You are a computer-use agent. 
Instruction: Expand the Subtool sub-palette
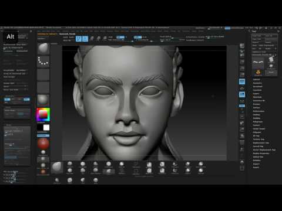tap(256, 80)
